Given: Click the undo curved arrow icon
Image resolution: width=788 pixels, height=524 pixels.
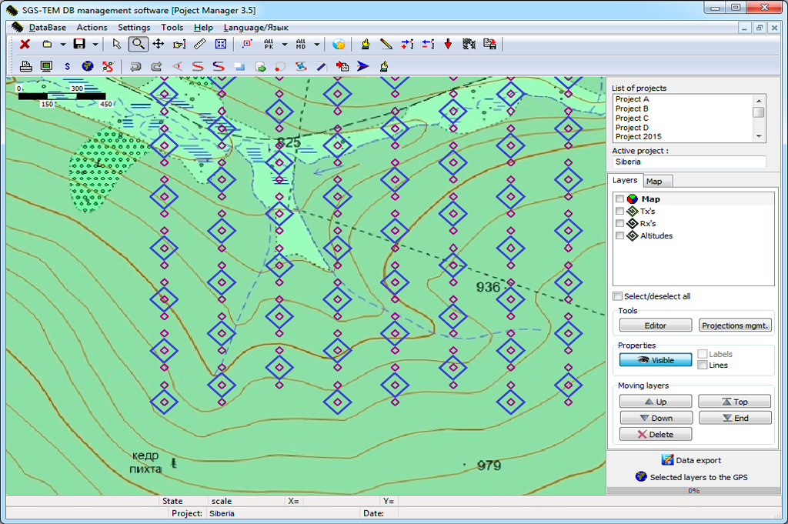Looking at the screenshot, I should (136, 66).
